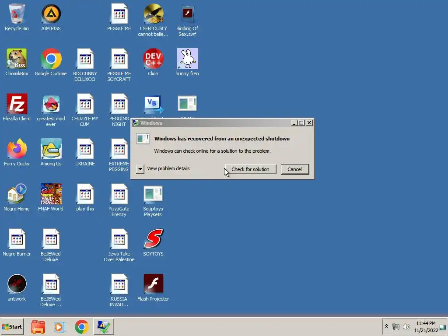Image resolution: width=448 pixels, height=336 pixels.
Task: Open the volume speaker icon in tray
Action: coord(406,326)
